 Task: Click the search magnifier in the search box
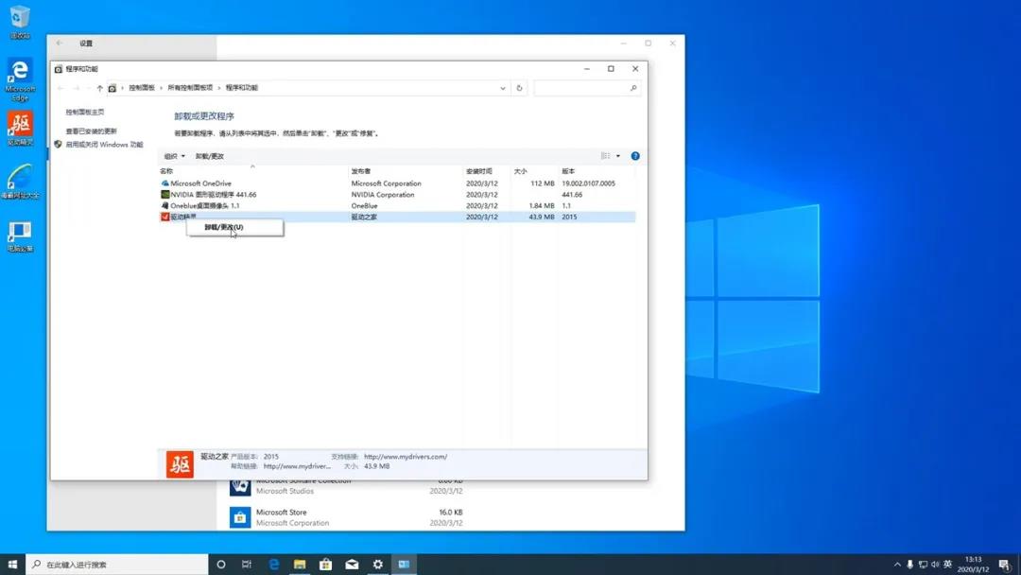point(632,88)
